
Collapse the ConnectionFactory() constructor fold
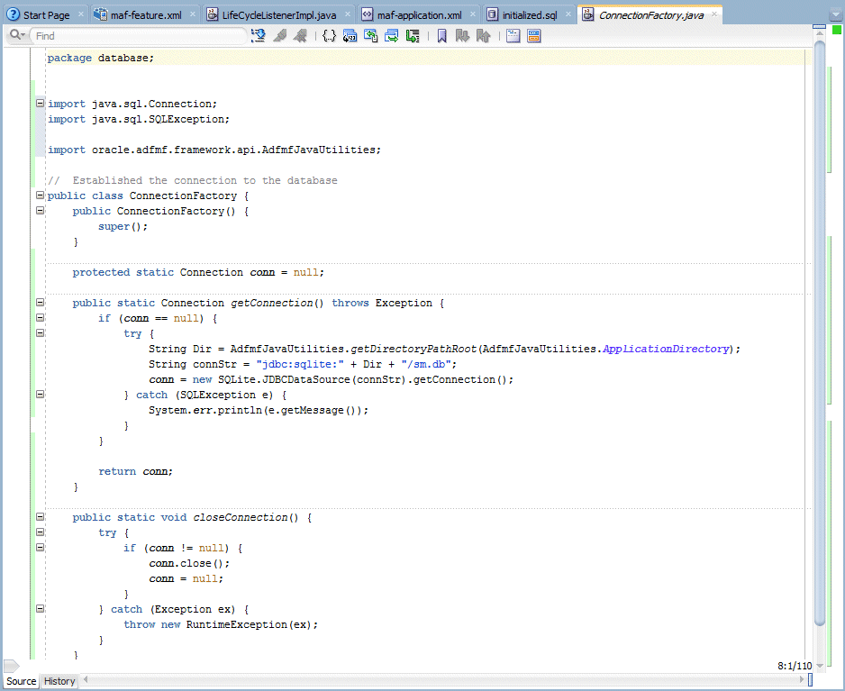pyautogui.click(x=40, y=210)
